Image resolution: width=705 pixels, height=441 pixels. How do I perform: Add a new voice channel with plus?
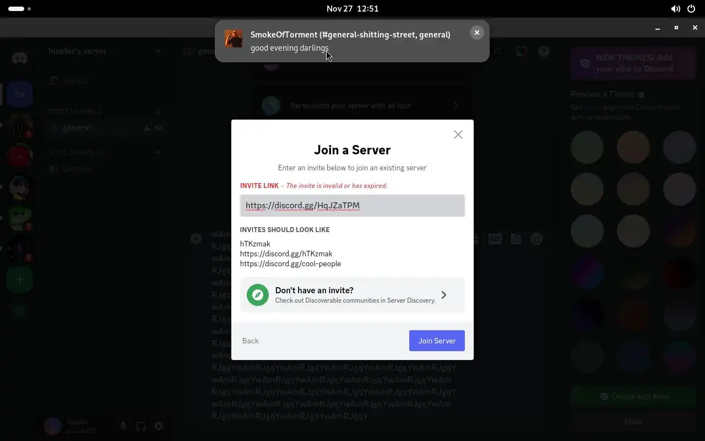[158, 153]
